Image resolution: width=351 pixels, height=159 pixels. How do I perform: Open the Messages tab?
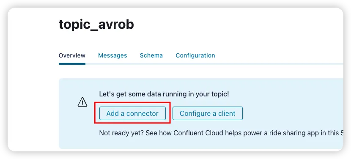point(112,55)
